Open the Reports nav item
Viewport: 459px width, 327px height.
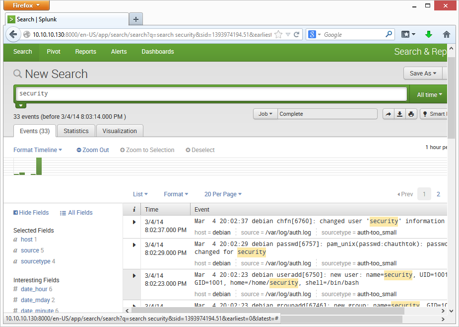pyautogui.click(x=85, y=52)
